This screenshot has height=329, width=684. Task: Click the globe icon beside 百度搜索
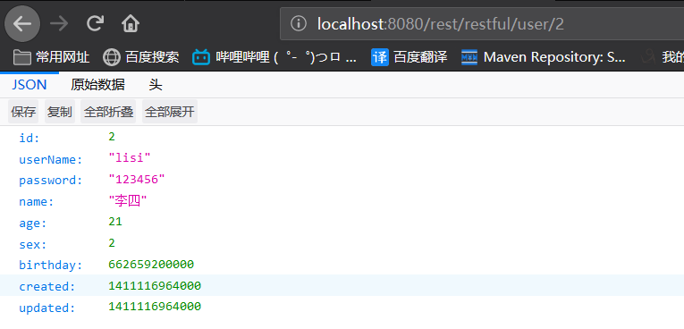[x=111, y=57]
